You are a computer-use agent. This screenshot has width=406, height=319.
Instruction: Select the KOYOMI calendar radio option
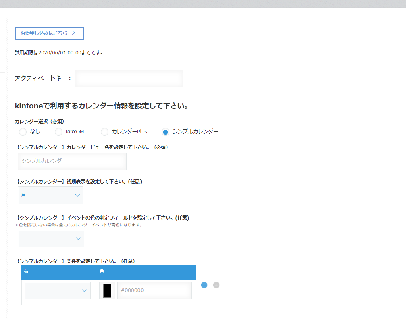click(x=58, y=132)
